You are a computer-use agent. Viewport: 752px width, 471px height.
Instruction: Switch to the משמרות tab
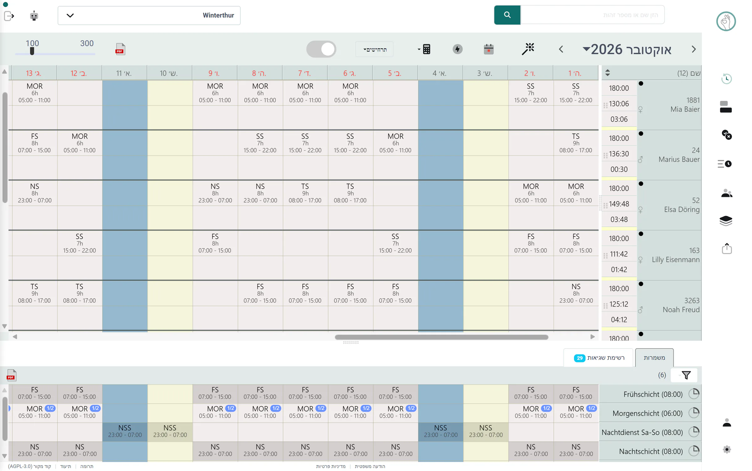[654, 358]
